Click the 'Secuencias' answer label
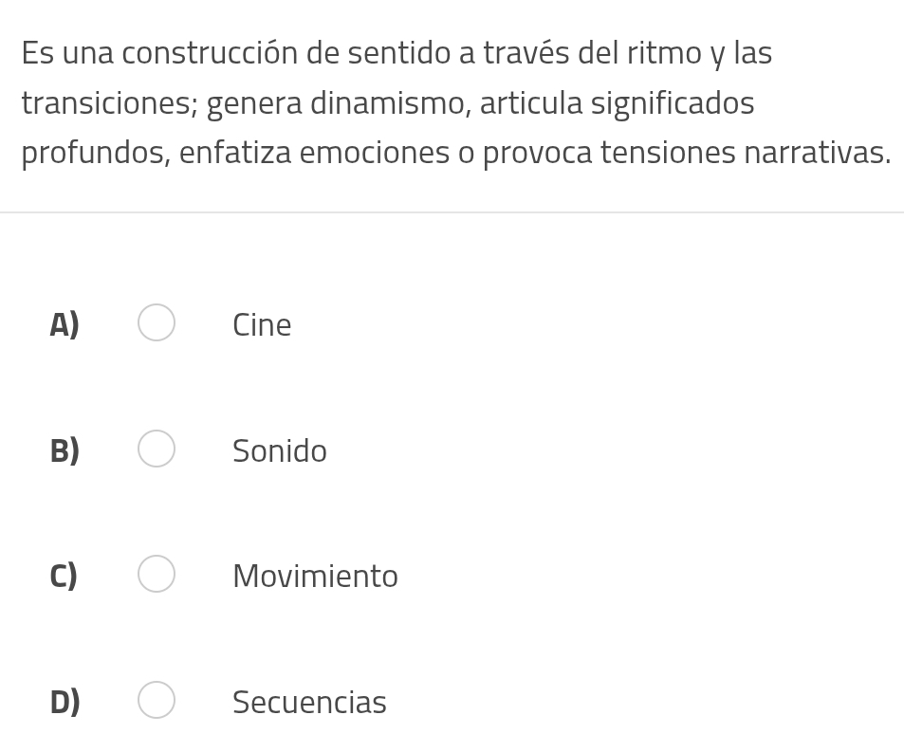 (x=309, y=703)
